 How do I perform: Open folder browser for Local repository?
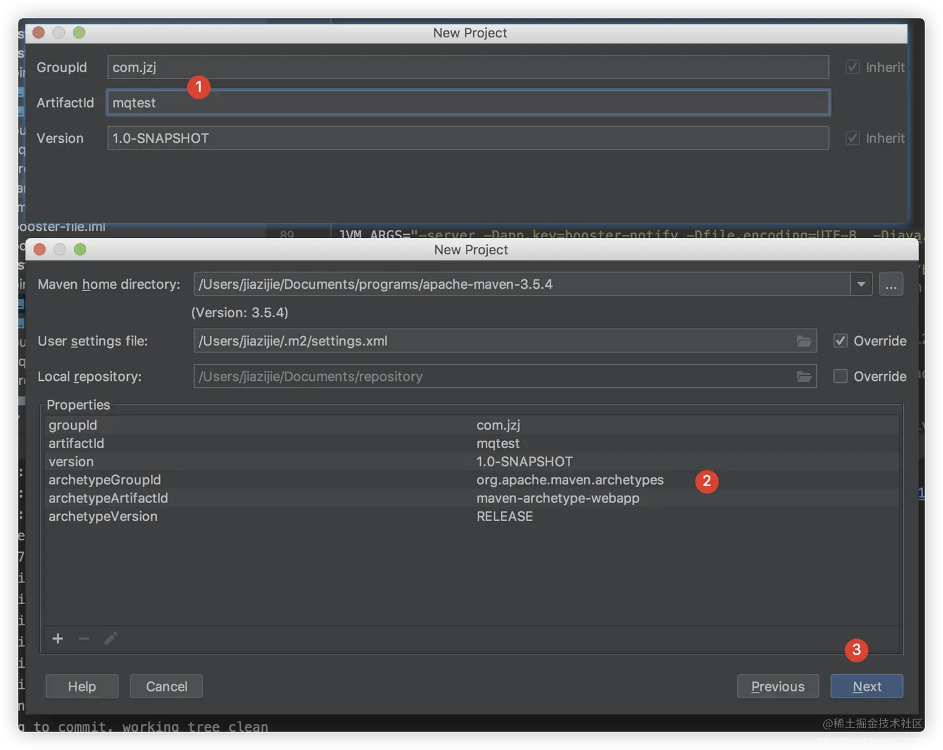[x=804, y=377]
